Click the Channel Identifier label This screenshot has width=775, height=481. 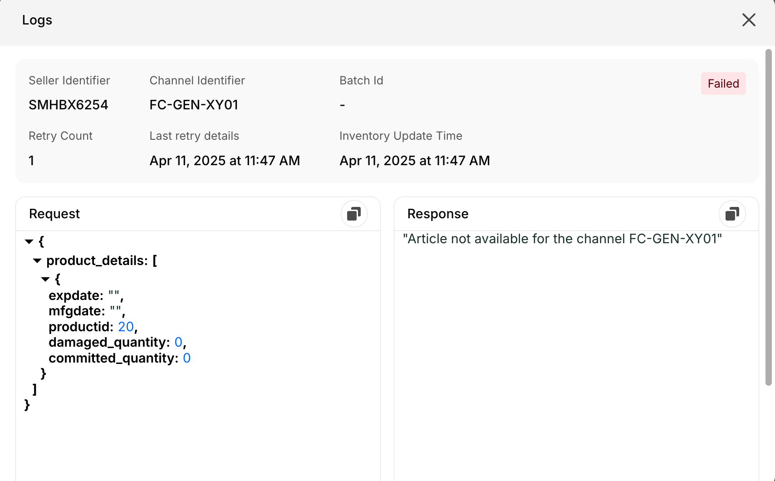pos(197,80)
